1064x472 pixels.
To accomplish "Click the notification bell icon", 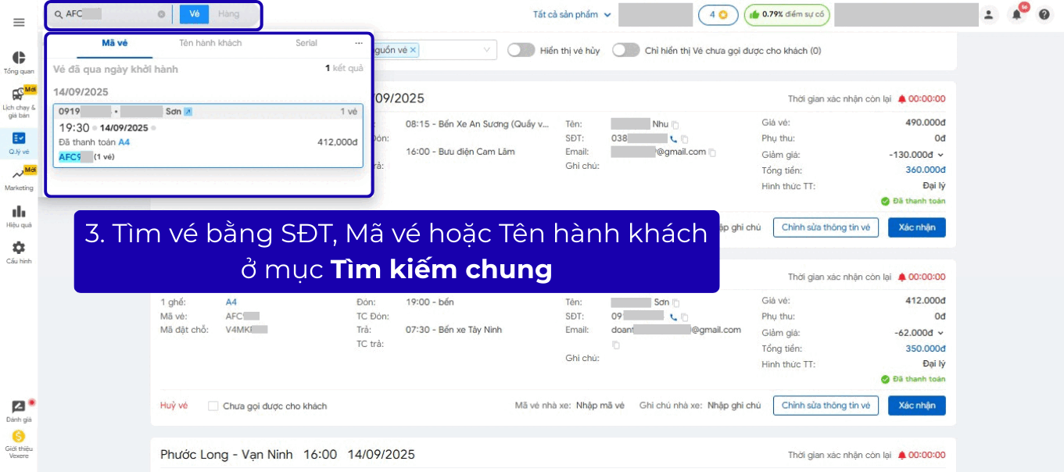I will (1016, 14).
